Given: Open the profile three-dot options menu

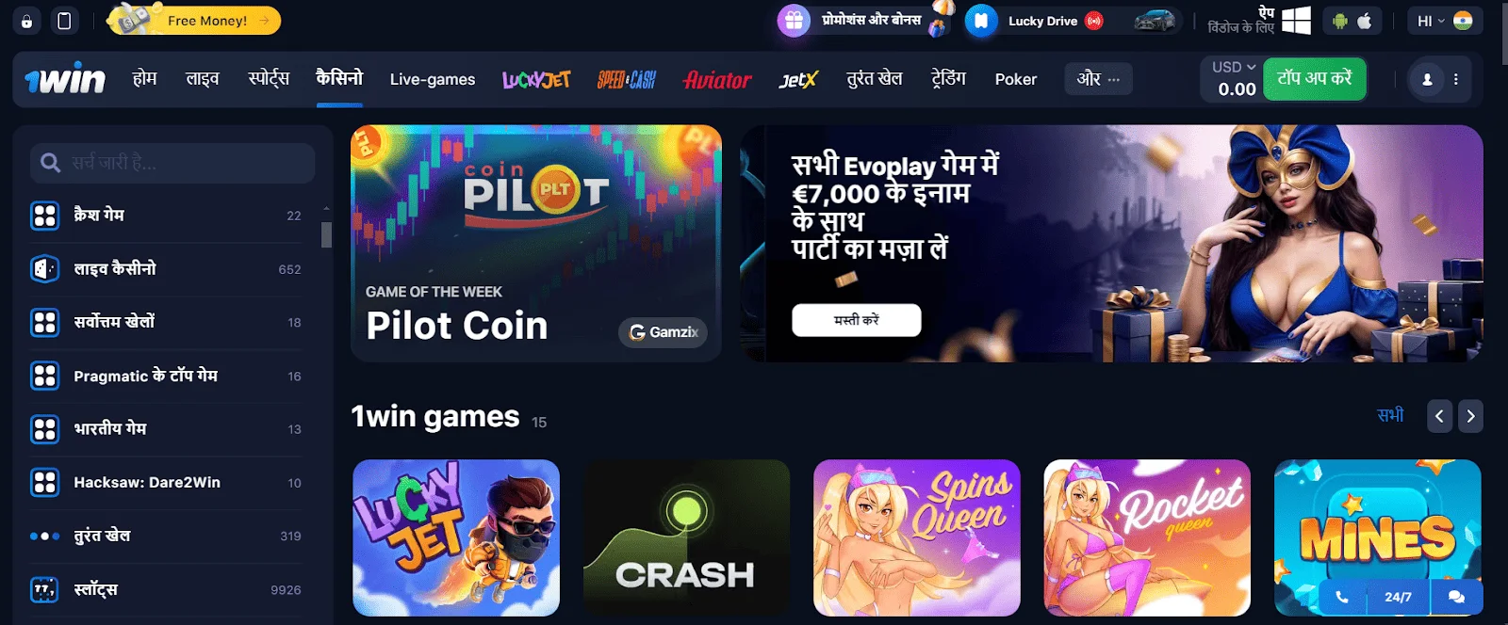Looking at the screenshot, I should [1456, 79].
